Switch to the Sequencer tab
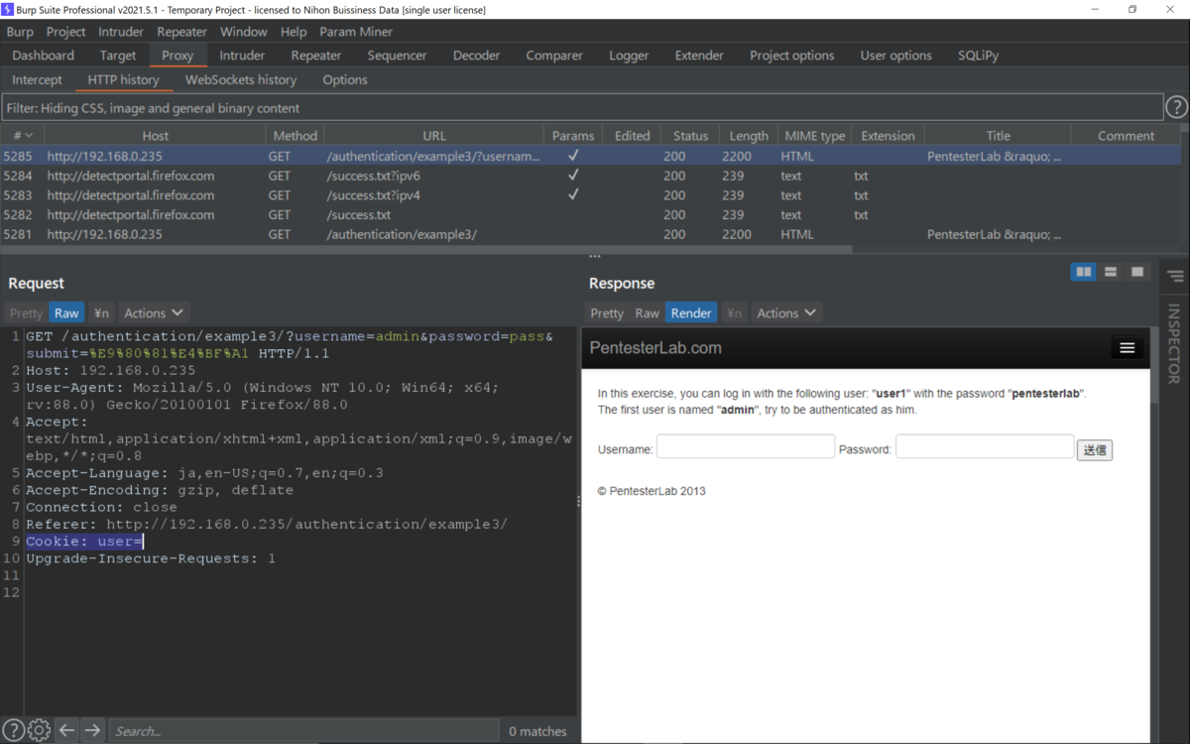The image size is (1190, 744). 397,56
